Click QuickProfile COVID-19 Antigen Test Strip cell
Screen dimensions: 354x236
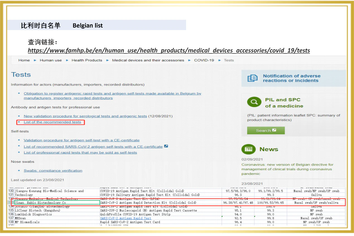(x=161, y=214)
